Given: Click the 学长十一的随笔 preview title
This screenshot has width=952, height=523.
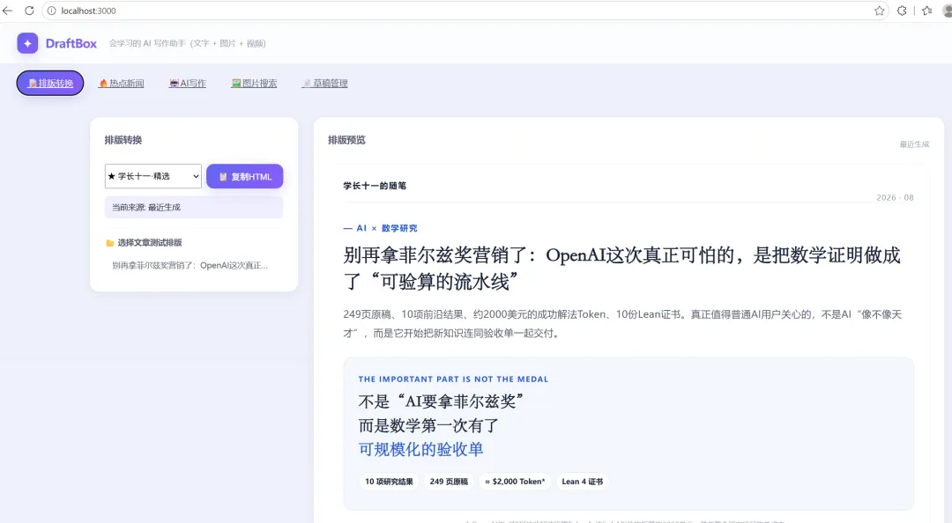Looking at the screenshot, I should 375,186.
